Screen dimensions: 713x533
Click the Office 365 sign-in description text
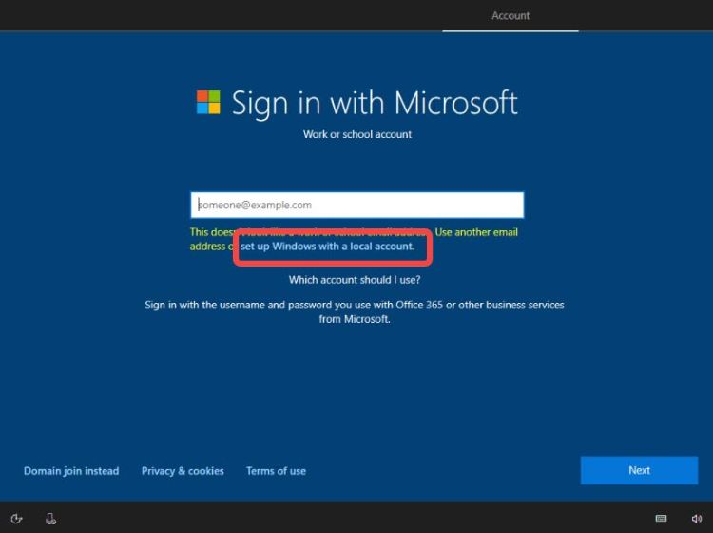click(x=355, y=311)
